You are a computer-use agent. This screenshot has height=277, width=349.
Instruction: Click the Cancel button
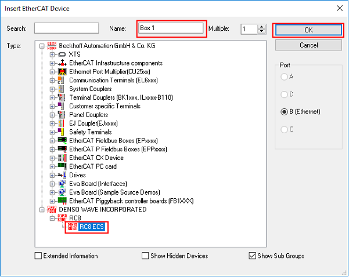[308, 45]
